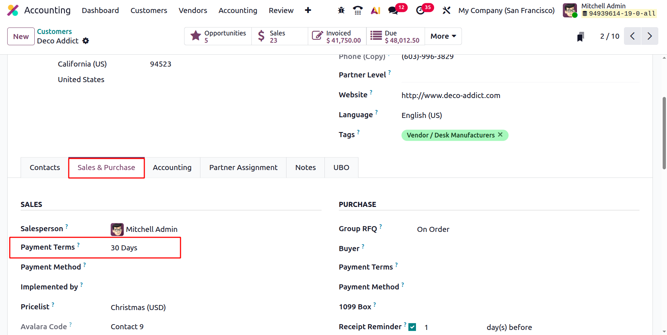The image size is (667, 335).
Task: Switch to the Accounting tab
Action: [x=172, y=167]
